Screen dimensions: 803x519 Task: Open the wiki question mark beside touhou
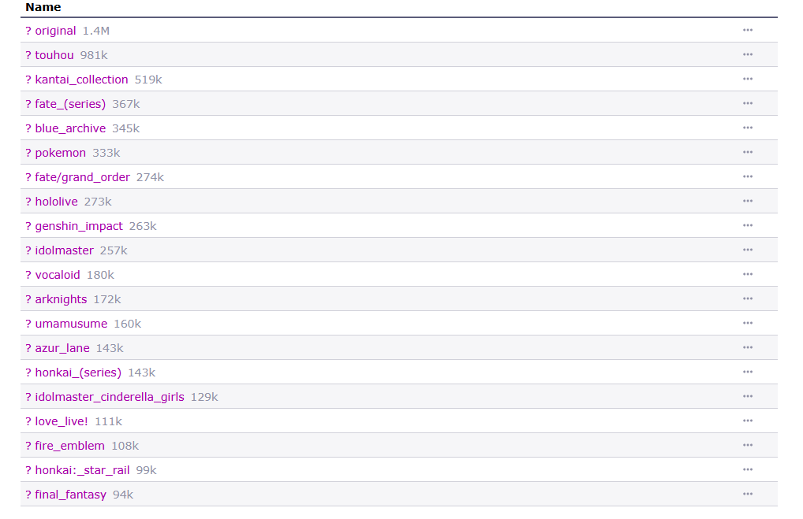[28, 55]
